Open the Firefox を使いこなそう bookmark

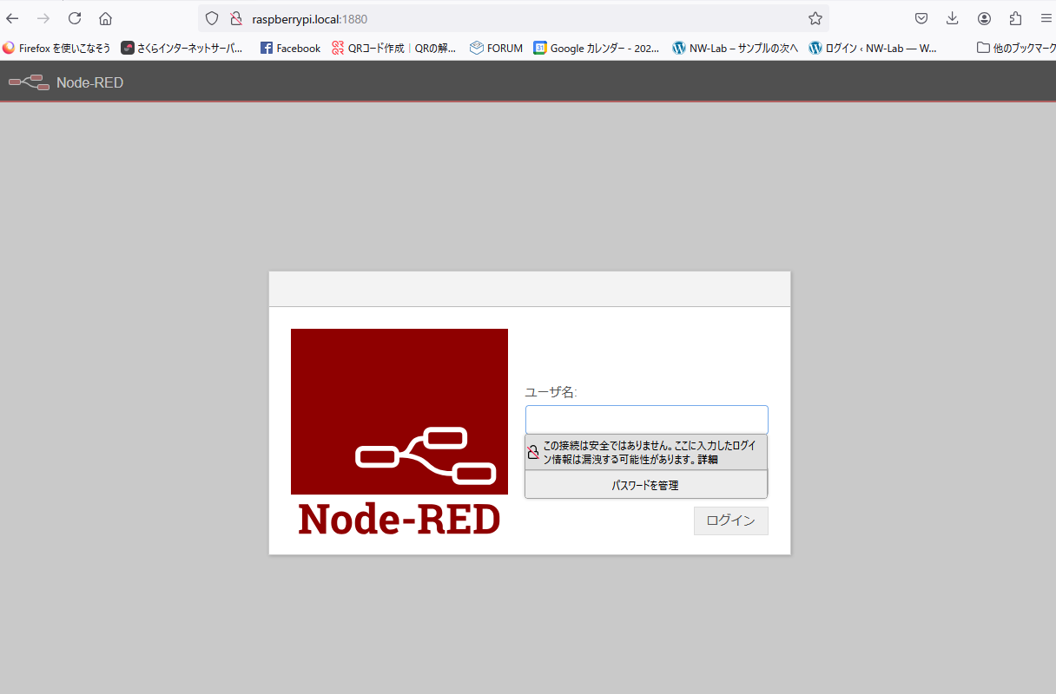point(57,48)
